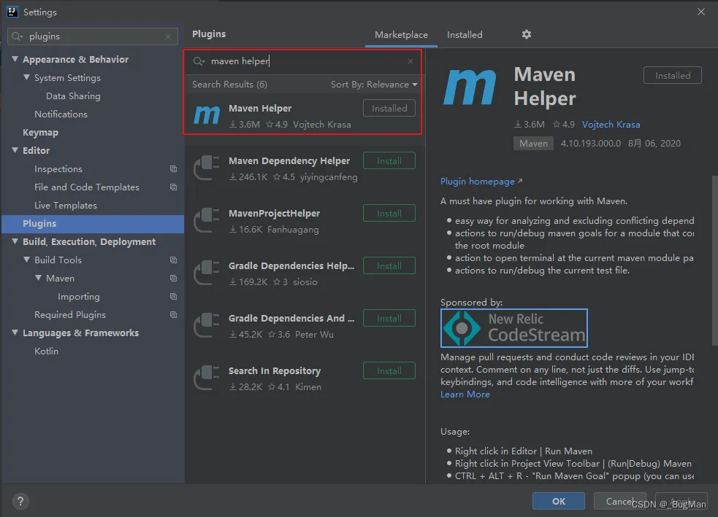Install Gradle Dependencies Help... plugin

tap(389, 266)
